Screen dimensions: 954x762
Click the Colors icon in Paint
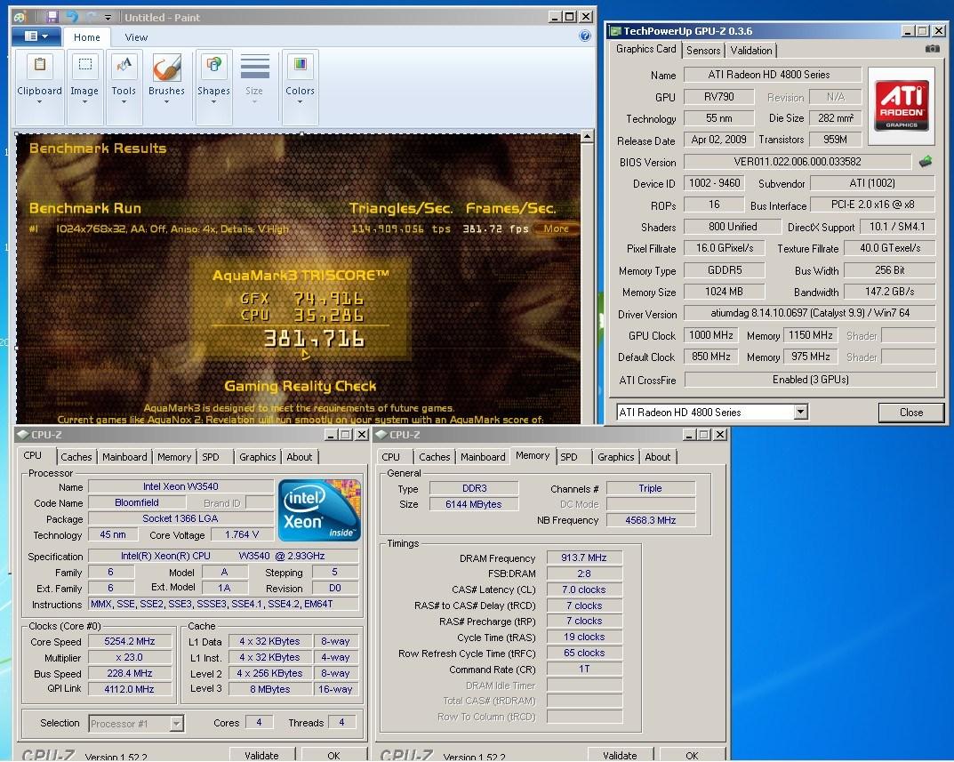click(x=300, y=65)
